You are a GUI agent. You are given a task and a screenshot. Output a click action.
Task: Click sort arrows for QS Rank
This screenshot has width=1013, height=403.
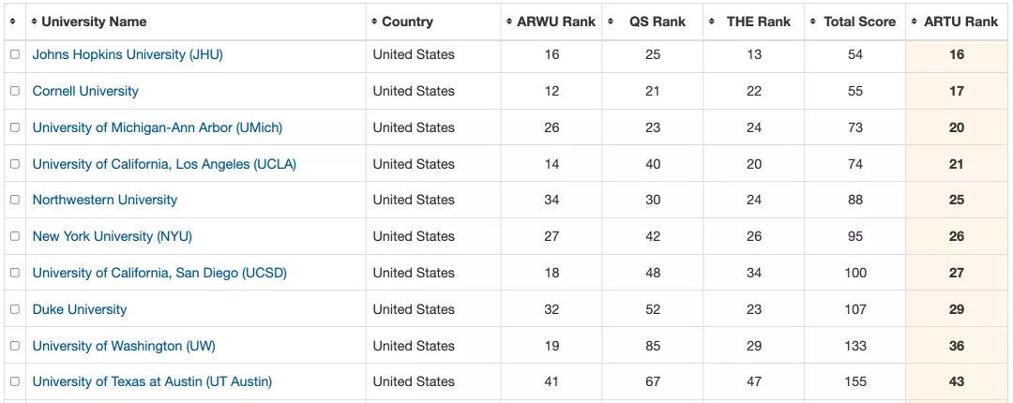pyautogui.click(x=611, y=22)
